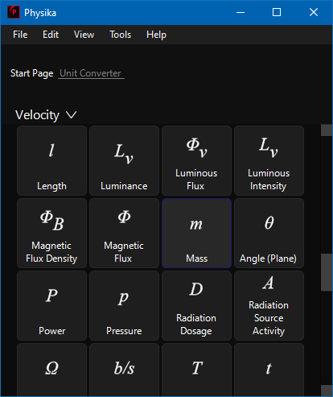This screenshot has width=333, height=397.
Task: Select the Length unit tile
Action: coord(51,160)
